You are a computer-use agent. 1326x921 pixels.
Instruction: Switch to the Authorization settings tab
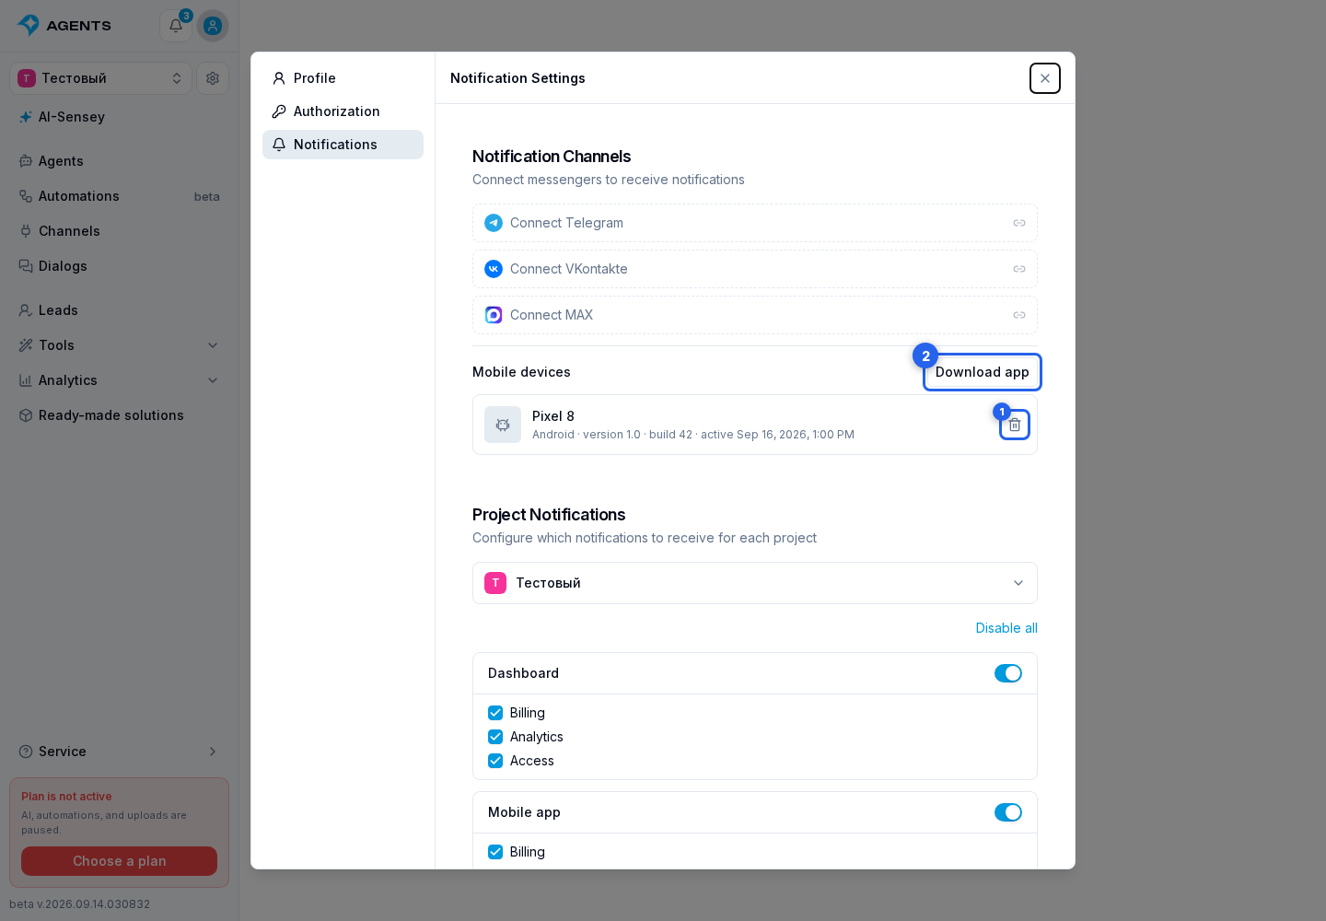tap(343, 111)
